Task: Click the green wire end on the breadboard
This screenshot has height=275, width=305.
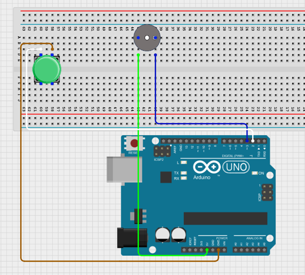Action: [x=138, y=55]
